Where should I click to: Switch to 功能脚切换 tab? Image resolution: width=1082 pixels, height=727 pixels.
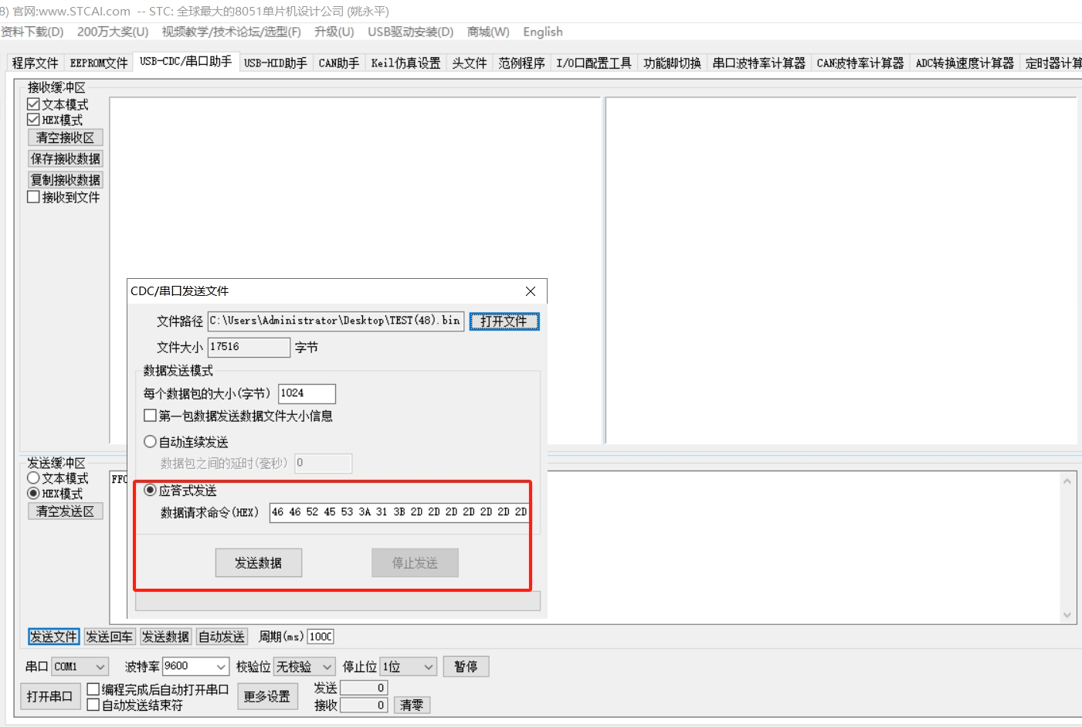tap(672, 63)
